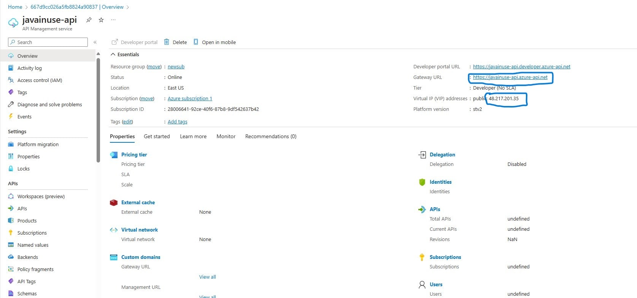637x298 pixels.
Task: Click the Diagnose and solve problems wrench icon
Action: [11, 104]
